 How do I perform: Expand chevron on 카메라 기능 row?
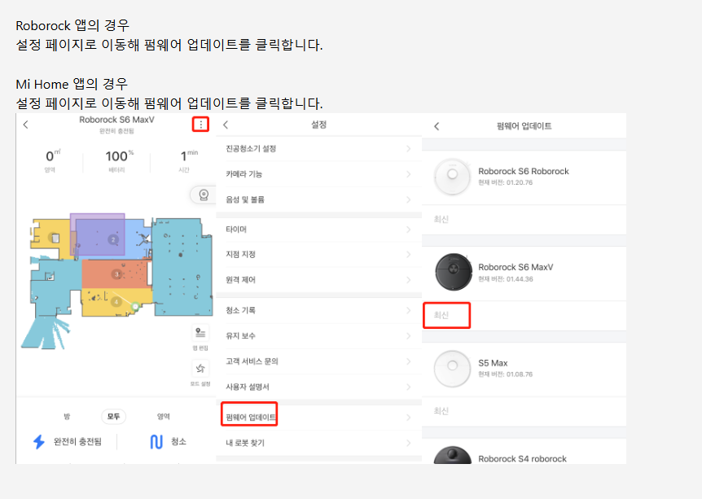408,174
